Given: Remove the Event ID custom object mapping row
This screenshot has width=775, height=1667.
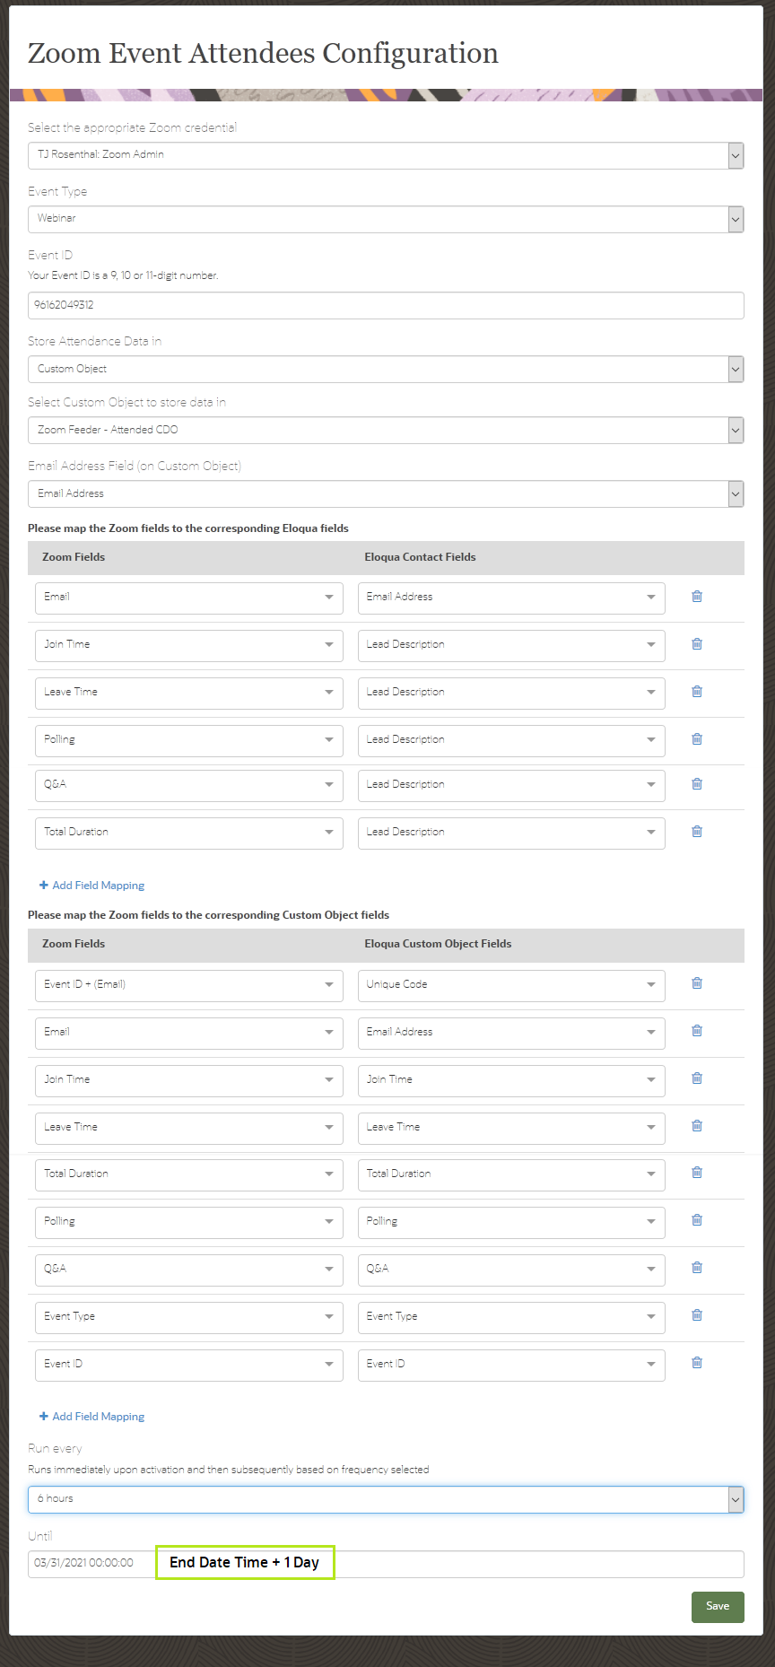Looking at the screenshot, I should click(697, 1363).
